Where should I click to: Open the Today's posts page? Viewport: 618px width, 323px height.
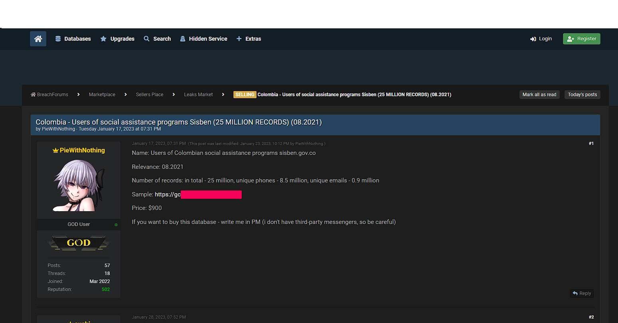(582, 95)
